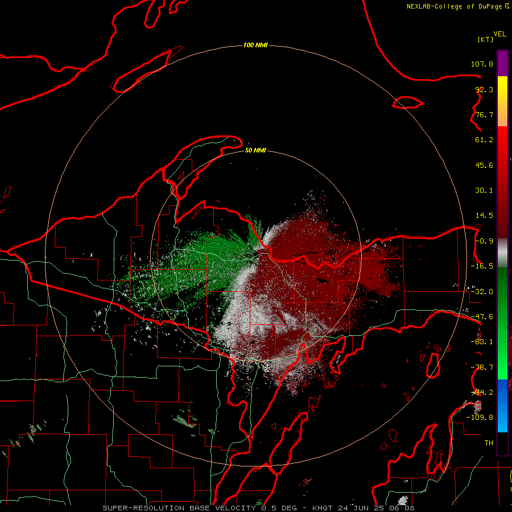Click the -63.1 legend value

[x=482, y=342]
